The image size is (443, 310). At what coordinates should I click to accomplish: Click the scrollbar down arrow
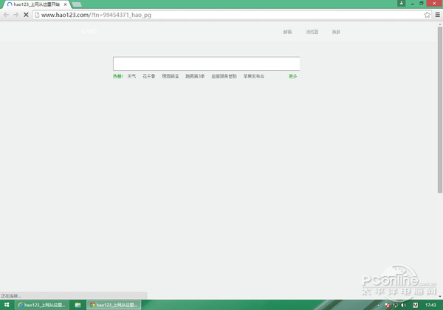pyautogui.click(x=440, y=297)
